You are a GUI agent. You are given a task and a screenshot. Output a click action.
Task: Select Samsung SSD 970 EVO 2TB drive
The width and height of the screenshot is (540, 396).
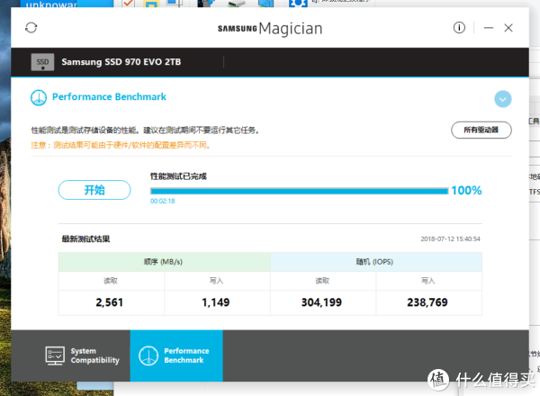(121, 62)
